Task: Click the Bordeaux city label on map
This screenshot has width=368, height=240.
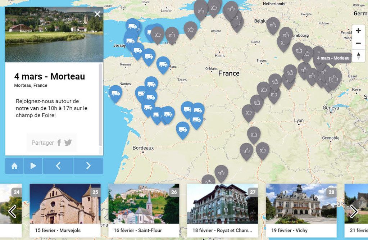Action: coord(143,148)
